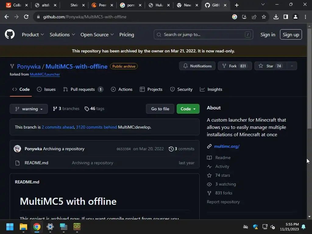The width and height of the screenshot is (312, 234).
Task: Click the Sign in link
Action: pos(268,35)
